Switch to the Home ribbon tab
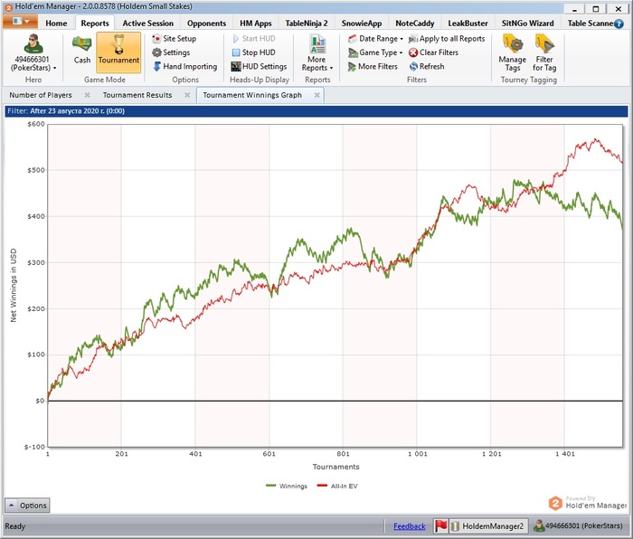This screenshot has width=633, height=539. (56, 23)
